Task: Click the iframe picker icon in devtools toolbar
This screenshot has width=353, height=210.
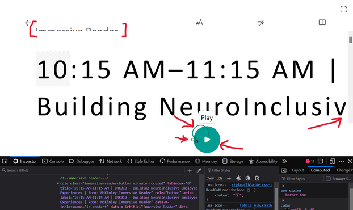Action: tap(320, 161)
